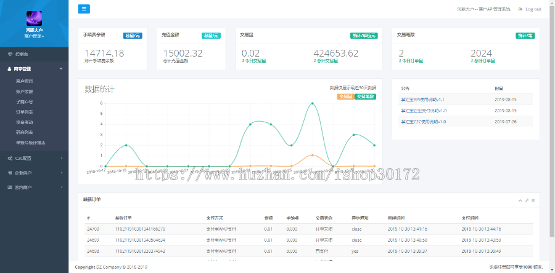The height and width of the screenshot is (273, 555).
Task: Open the 掌汇宝API使用说明v1.1 announcement link
Action: coord(423,99)
